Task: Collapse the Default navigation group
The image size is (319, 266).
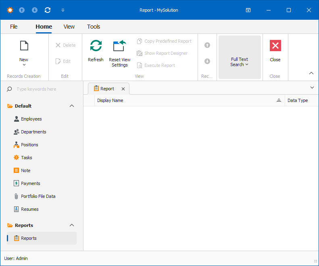Action: 72,106
